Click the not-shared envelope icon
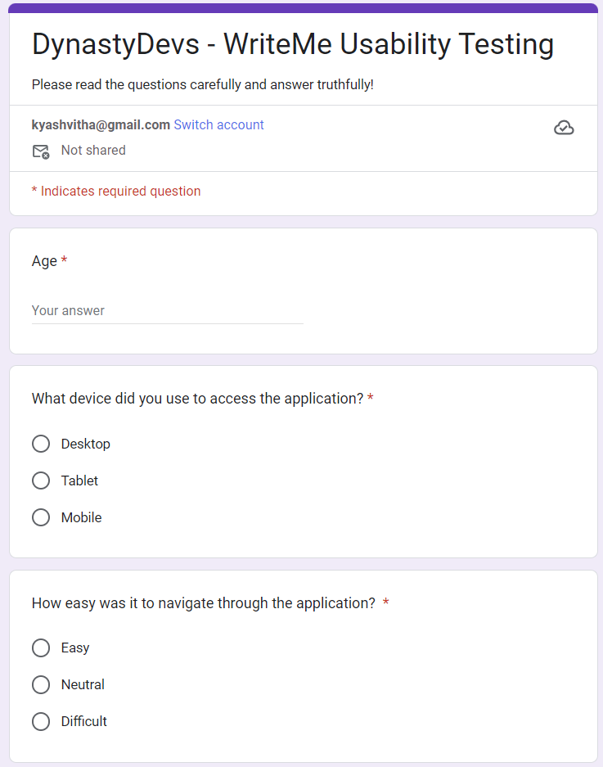Viewport: 603px width, 767px height. point(40,151)
